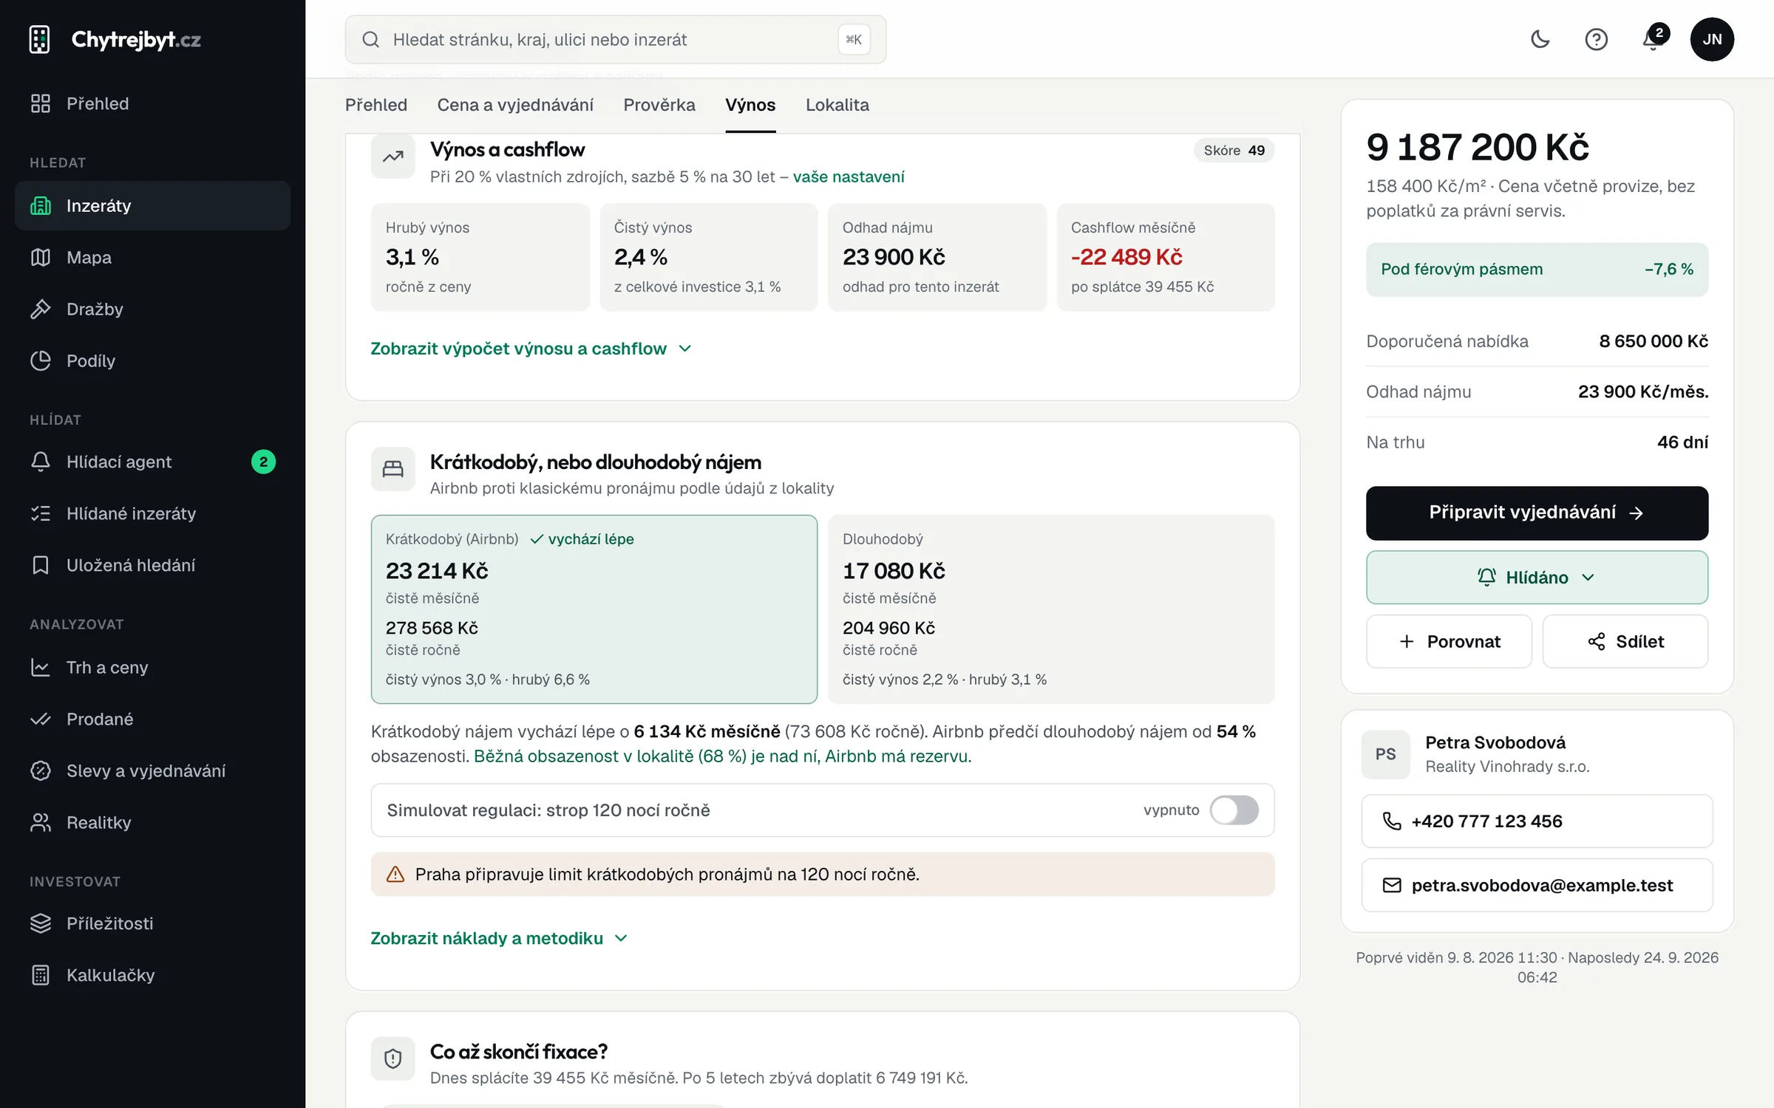Image resolution: width=1774 pixels, height=1108 pixels.
Task: Switch to Lokalita tab
Action: [x=837, y=105]
